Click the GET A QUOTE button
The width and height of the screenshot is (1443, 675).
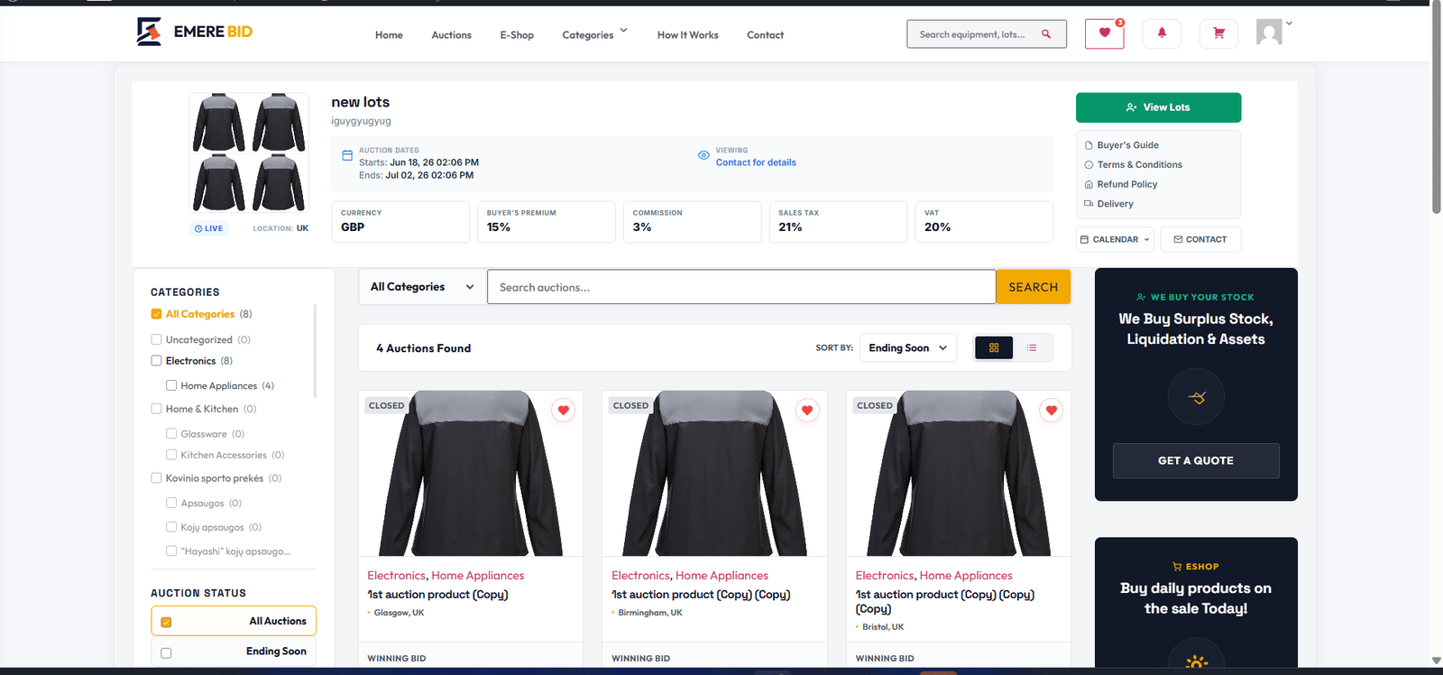click(x=1196, y=460)
